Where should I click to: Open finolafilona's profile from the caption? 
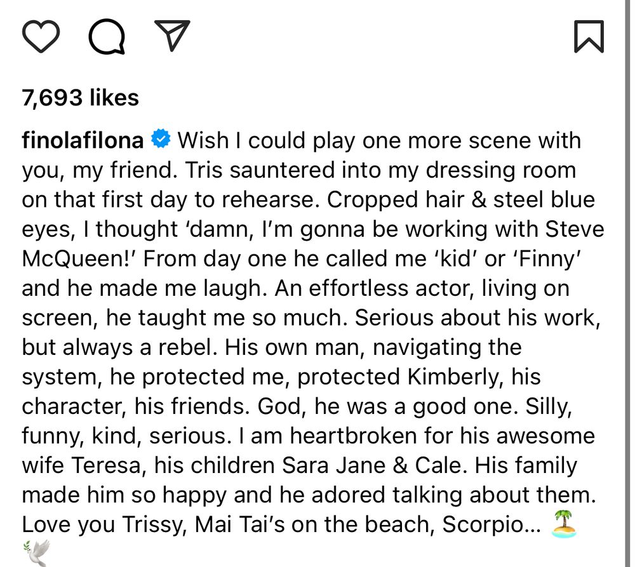[x=81, y=140]
